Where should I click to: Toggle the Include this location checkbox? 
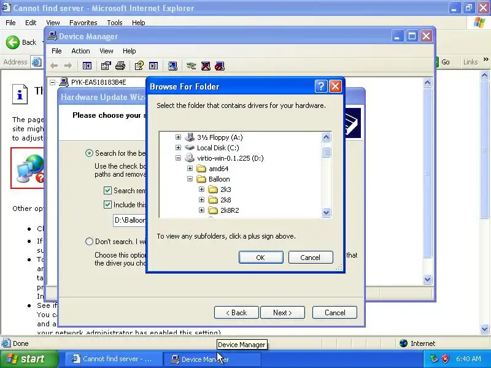point(107,204)
